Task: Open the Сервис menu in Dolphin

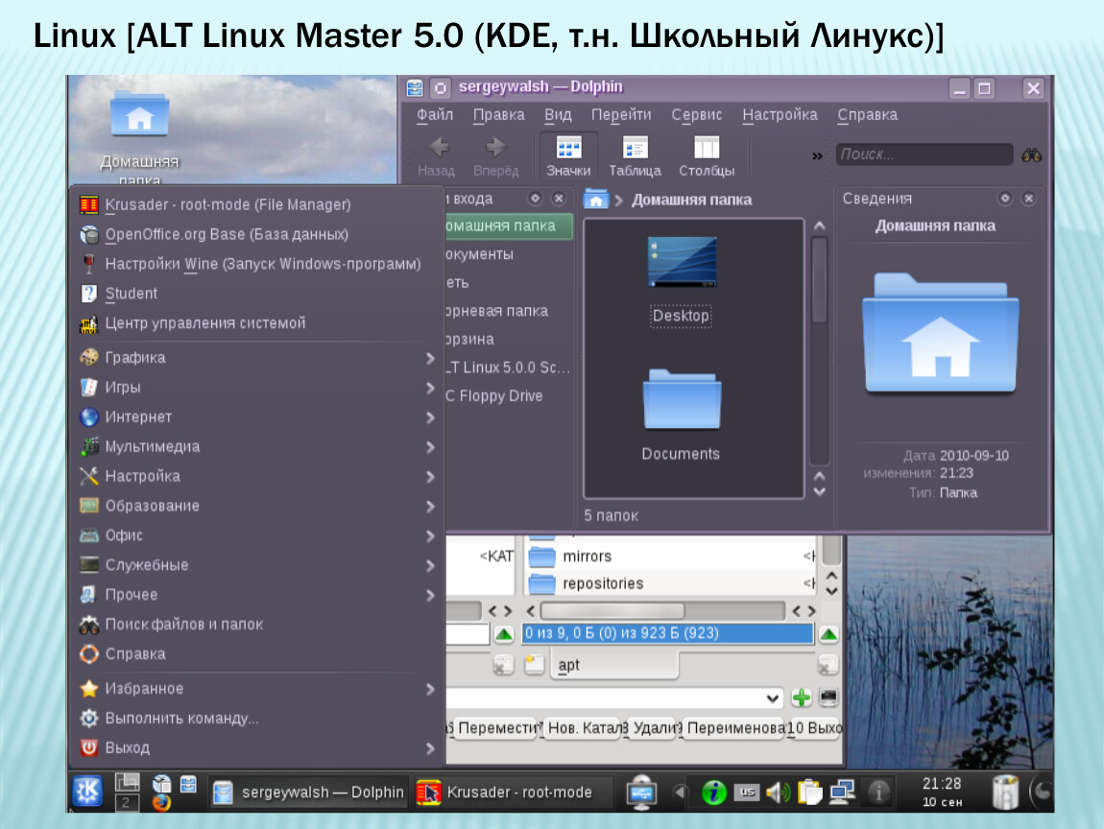Action: (x=696, y=115)
